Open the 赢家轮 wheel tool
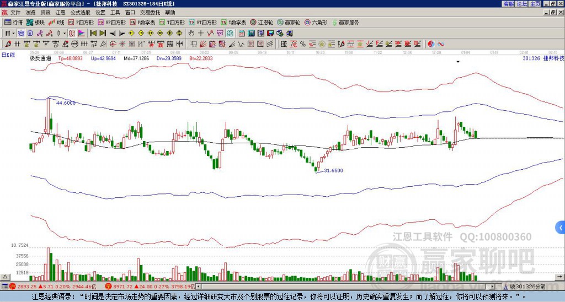Screen dimensions: 565x302 tap(289, 22)
